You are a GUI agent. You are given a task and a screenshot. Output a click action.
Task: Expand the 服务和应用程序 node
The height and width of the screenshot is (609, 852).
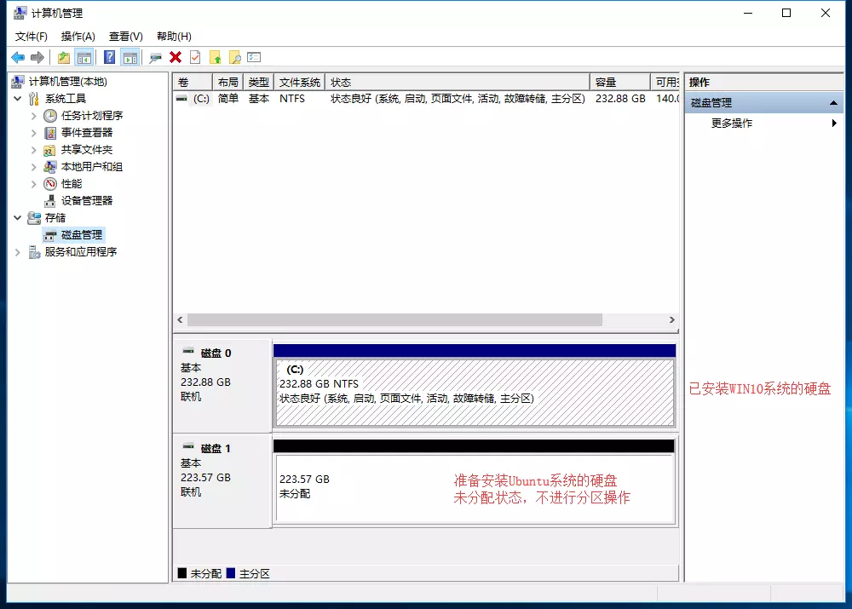coord(18,252)
